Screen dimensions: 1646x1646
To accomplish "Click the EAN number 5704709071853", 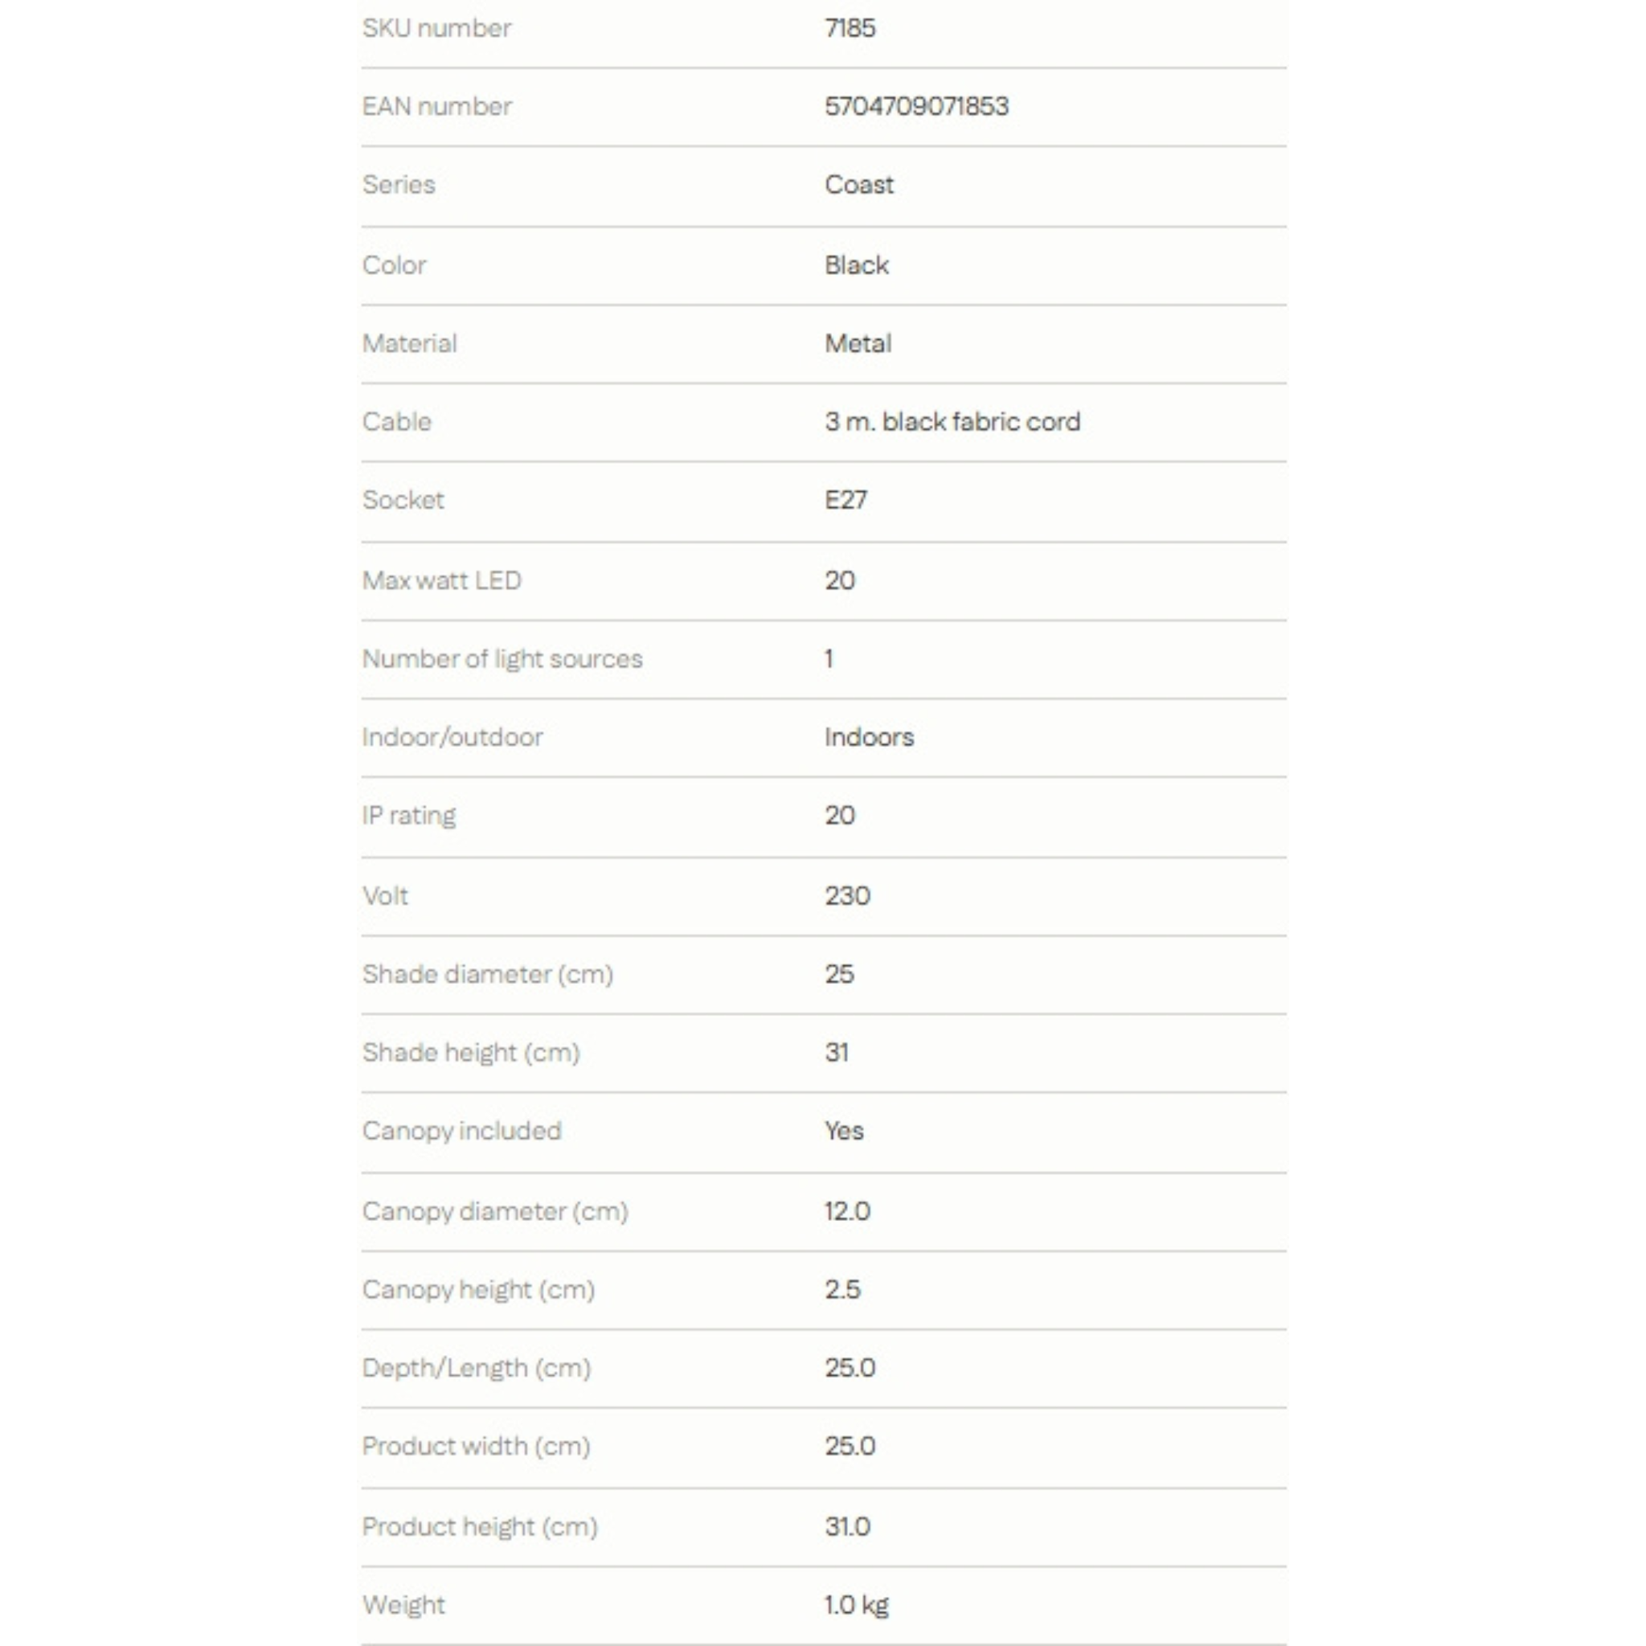I will click(916, 107).
